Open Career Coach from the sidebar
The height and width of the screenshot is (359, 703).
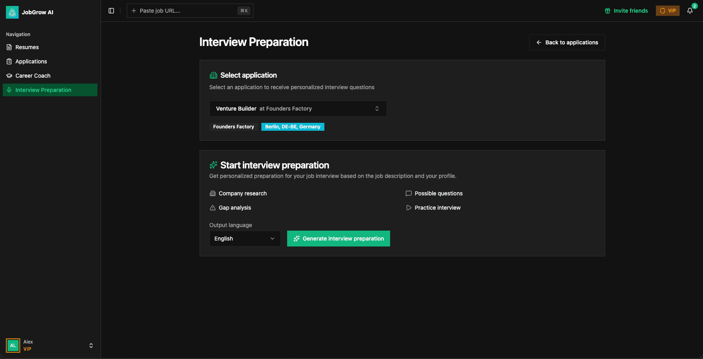33,76
